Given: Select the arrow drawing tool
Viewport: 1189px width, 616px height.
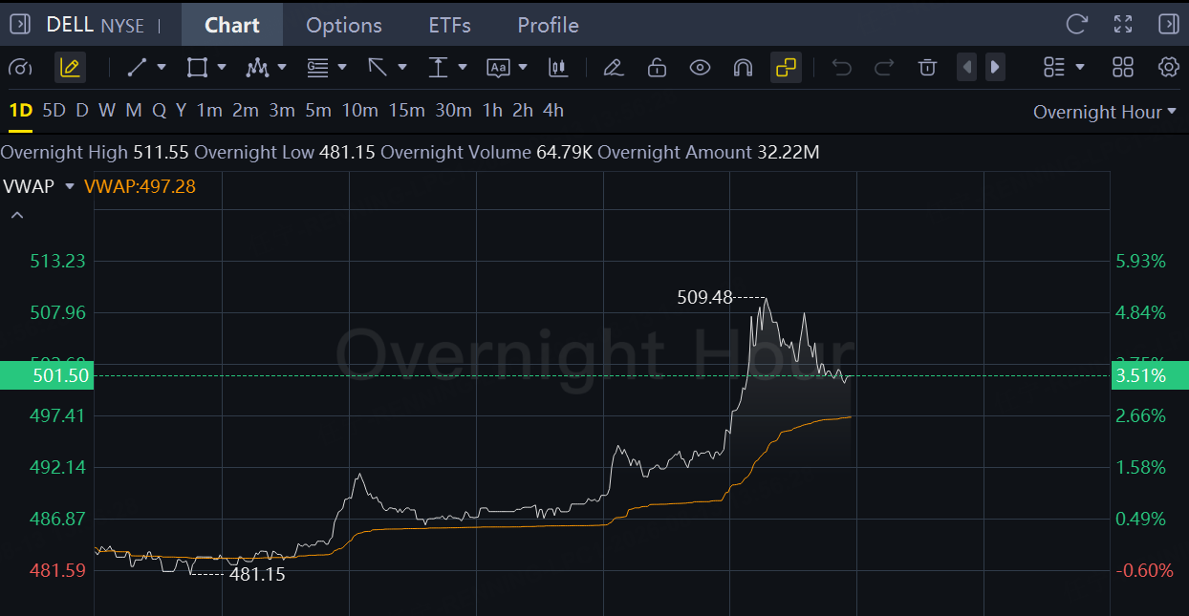Looking at the screenshot, I should pyautogui.click(x=378, y=68).
